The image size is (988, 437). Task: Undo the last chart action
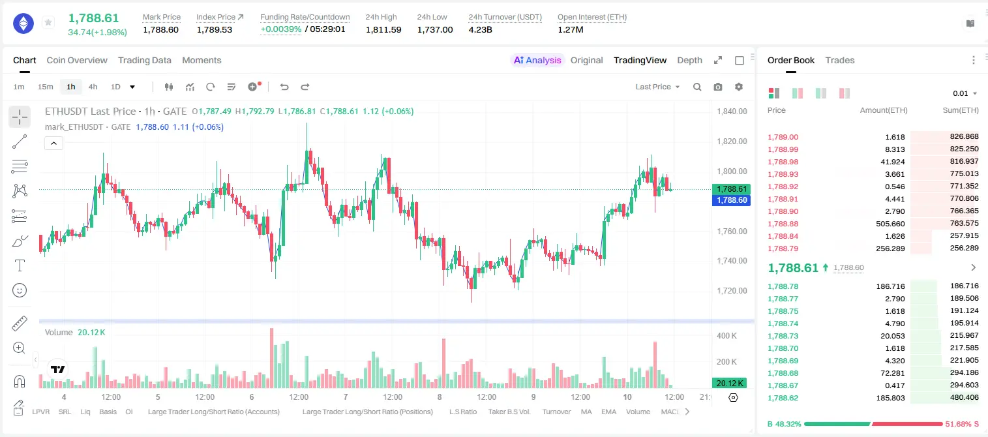point(284,87)
